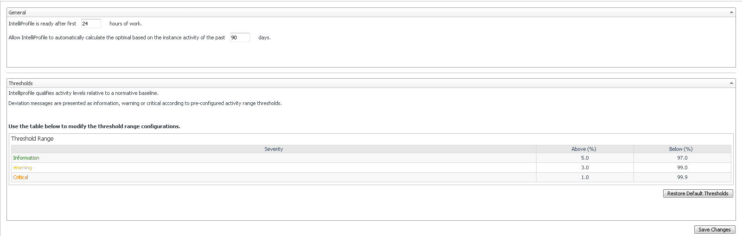Edit the Critical Below value 99.9
Screen dimensions: 742x236
[682, 177]
